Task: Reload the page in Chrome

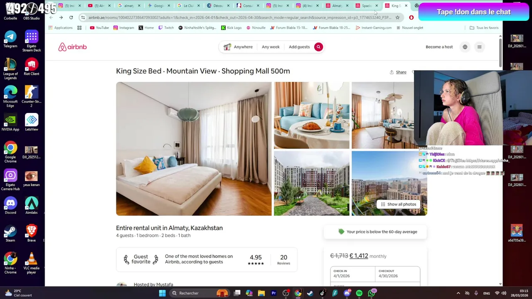Action: point(71,17)
